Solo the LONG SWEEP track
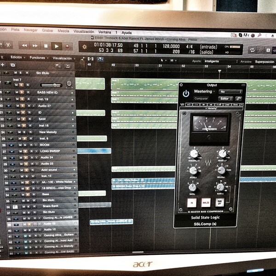 pos(25,151)
